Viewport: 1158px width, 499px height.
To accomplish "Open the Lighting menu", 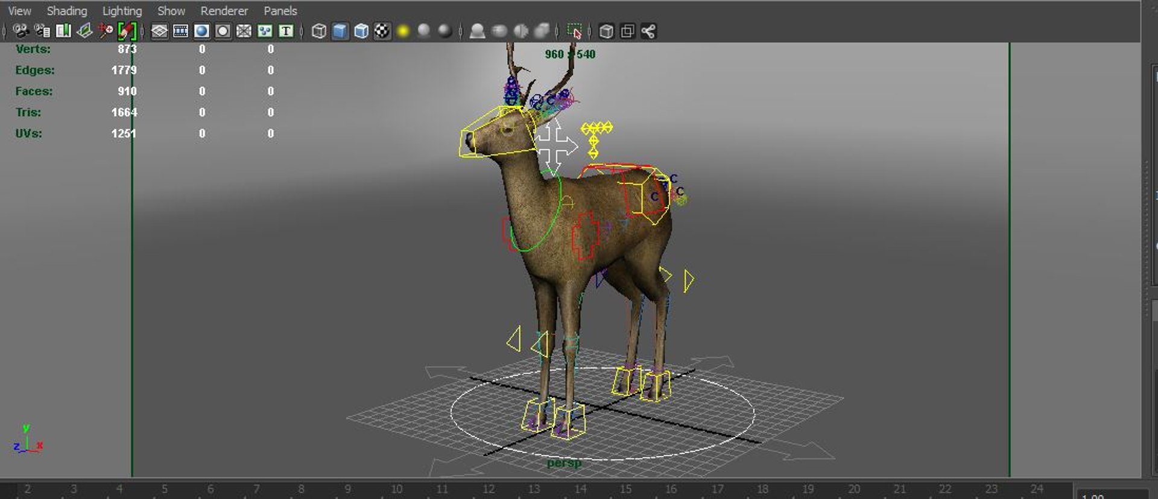I will [122, 11].
